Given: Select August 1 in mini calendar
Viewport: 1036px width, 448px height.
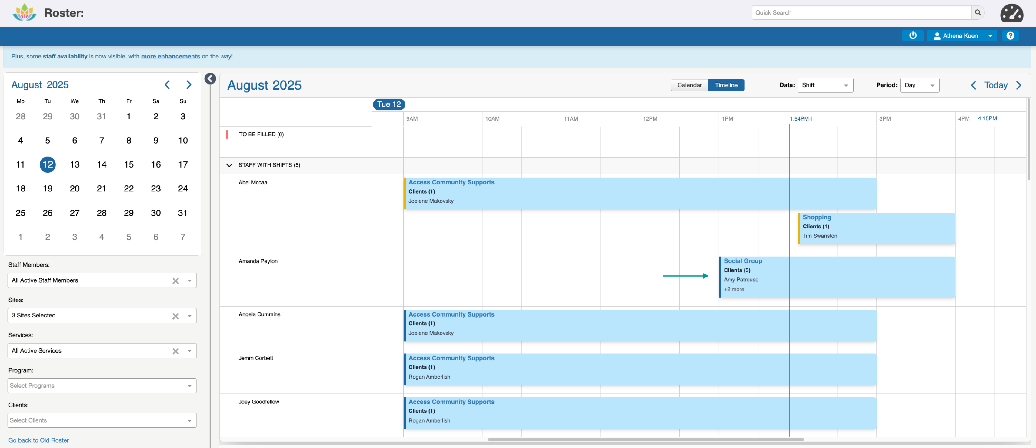Looking at the screenshot, I should point(129,116).
